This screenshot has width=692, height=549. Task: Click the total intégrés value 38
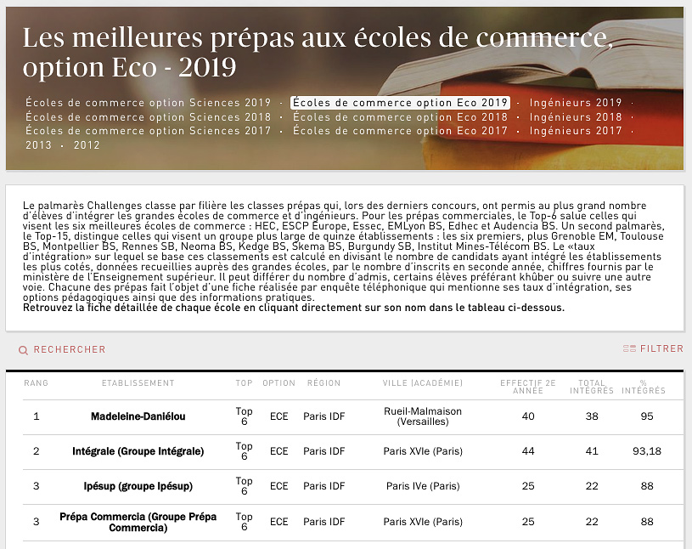pos(592,416)
